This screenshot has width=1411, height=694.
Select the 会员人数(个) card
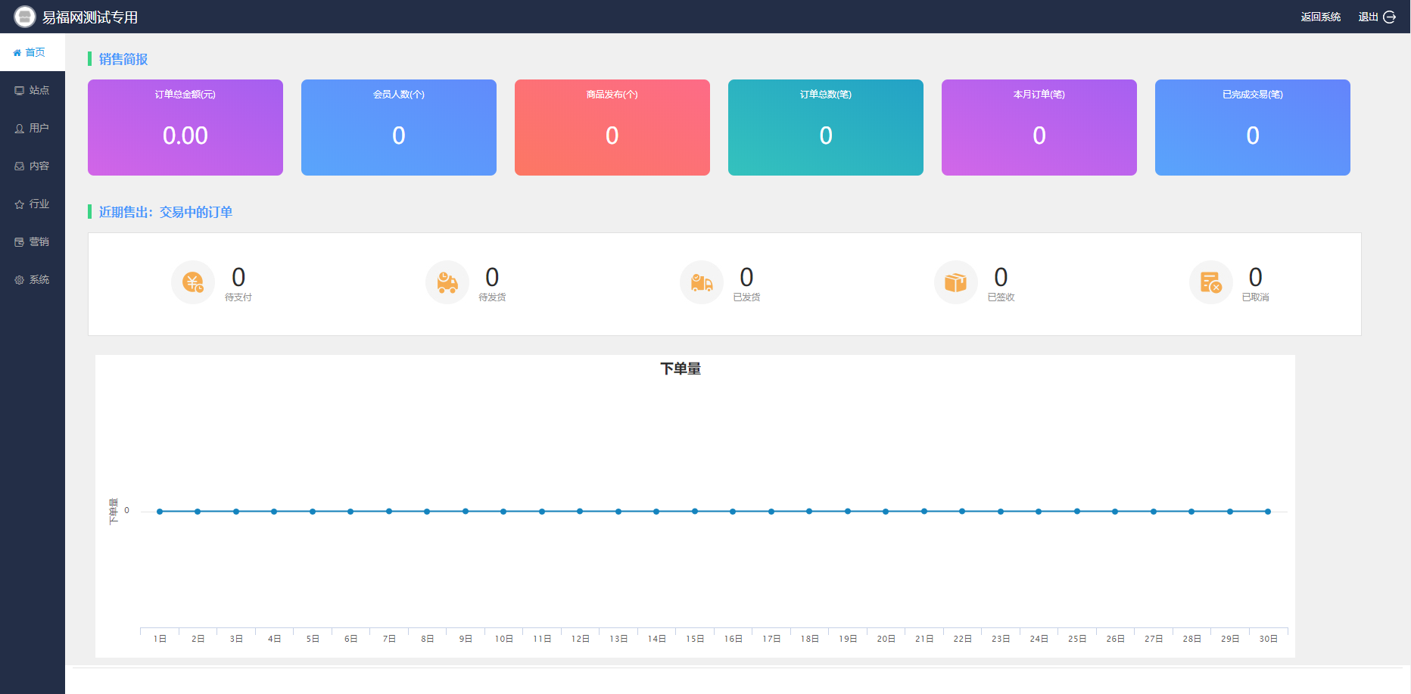(x=399, y=127)
